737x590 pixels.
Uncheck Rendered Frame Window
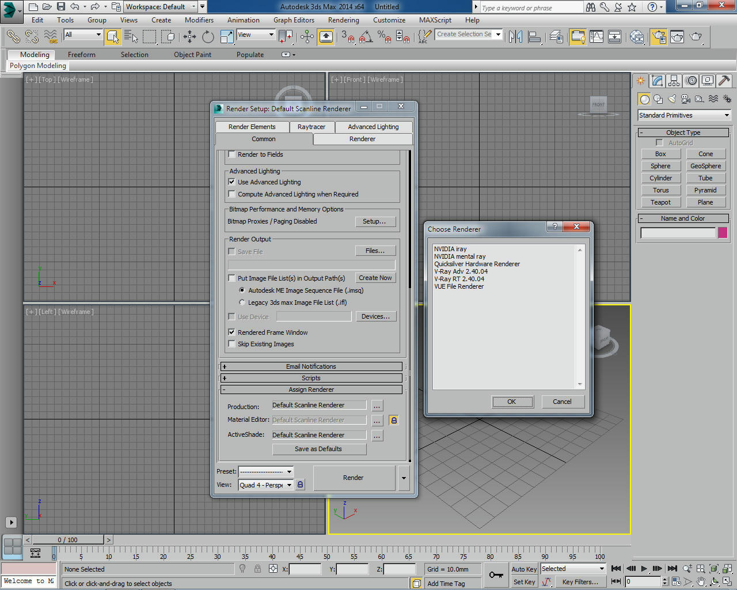231,332
